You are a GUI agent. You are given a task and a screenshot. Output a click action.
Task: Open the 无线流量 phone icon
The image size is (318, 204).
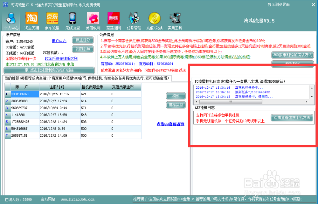73,21
